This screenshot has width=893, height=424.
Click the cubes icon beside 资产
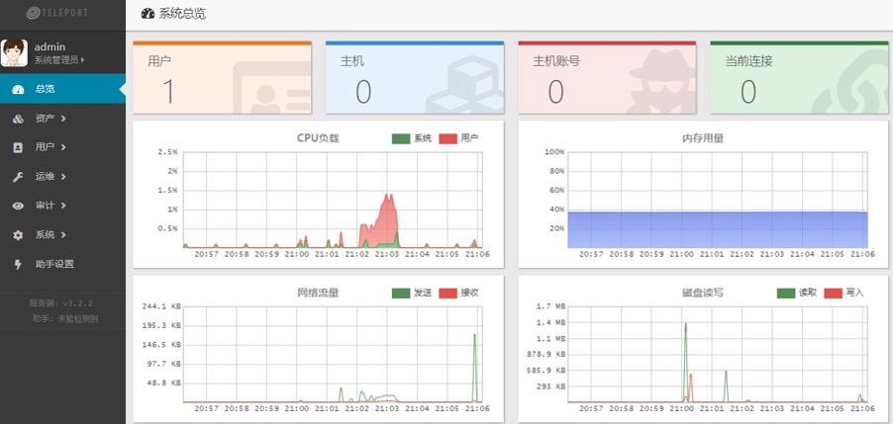[18, 119]
